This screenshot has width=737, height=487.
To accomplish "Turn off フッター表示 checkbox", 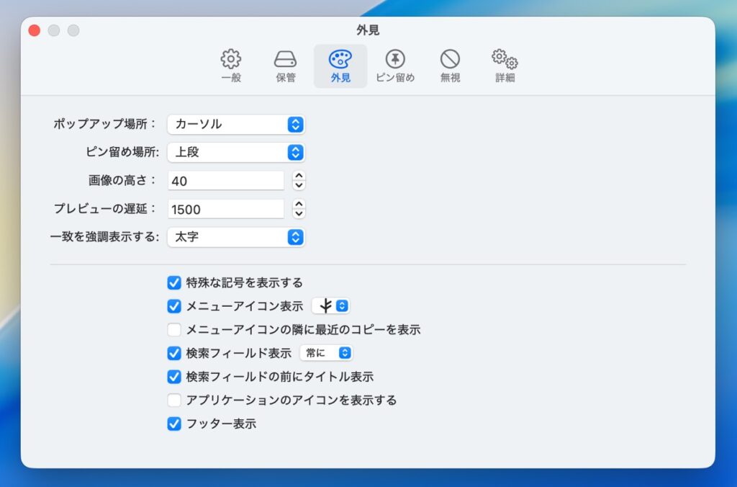I will coord(174,424).
